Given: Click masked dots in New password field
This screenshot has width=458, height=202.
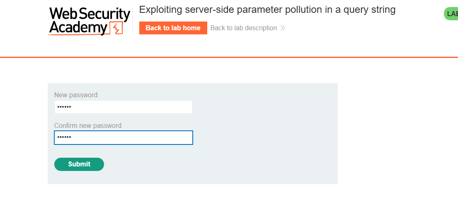Looking at the screenshot, I should 64,107.
